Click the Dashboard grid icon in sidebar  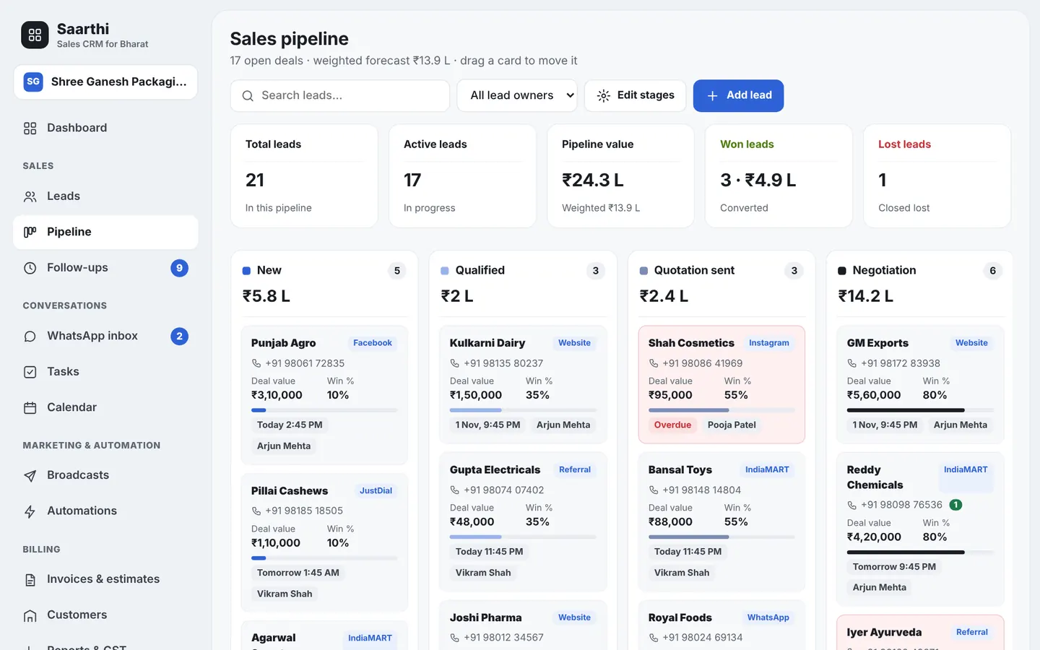tap(30, 129)
